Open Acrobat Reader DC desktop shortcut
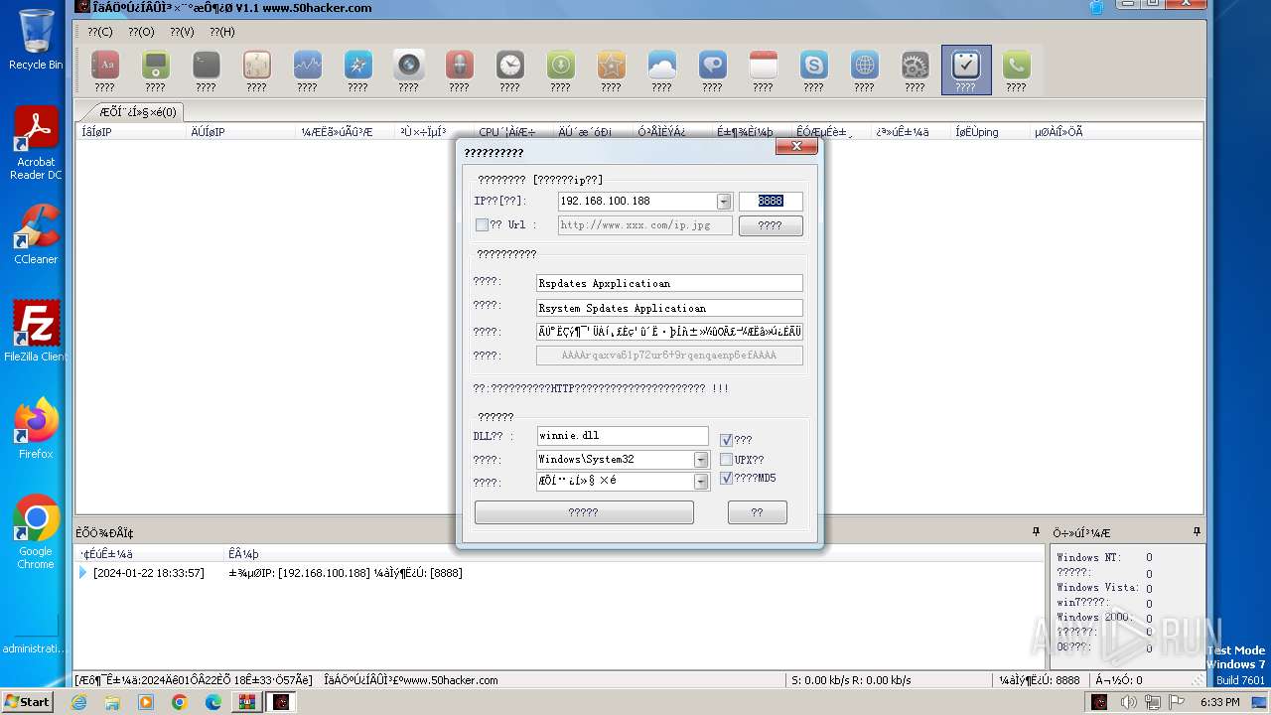 click(36, 144)
